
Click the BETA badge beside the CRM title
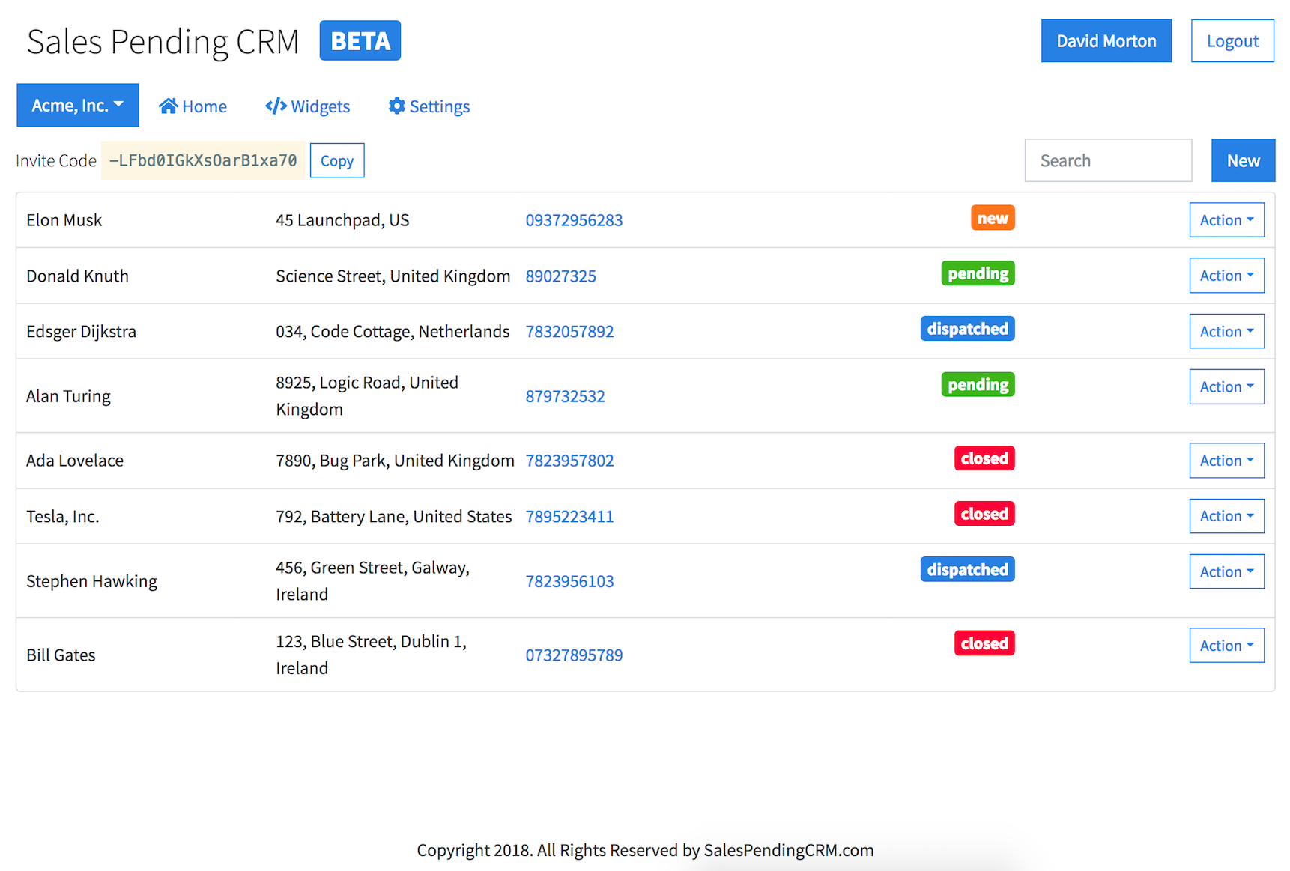point(360,40)
